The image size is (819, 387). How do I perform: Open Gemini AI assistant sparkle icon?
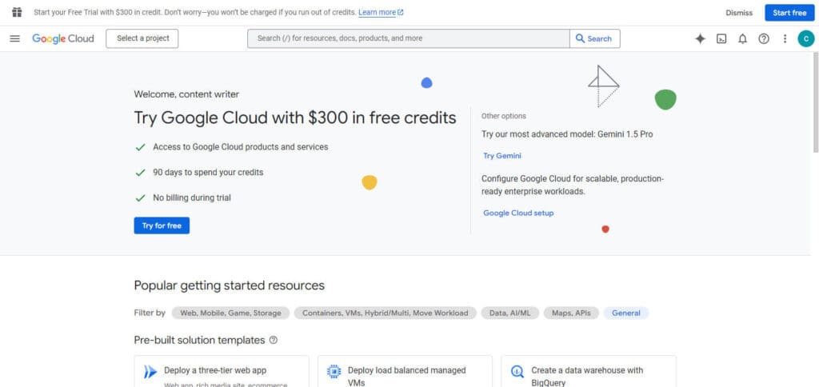(x=701, y=38)
